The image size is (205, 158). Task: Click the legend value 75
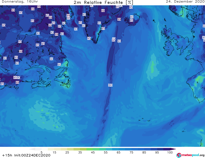point(131,152)
